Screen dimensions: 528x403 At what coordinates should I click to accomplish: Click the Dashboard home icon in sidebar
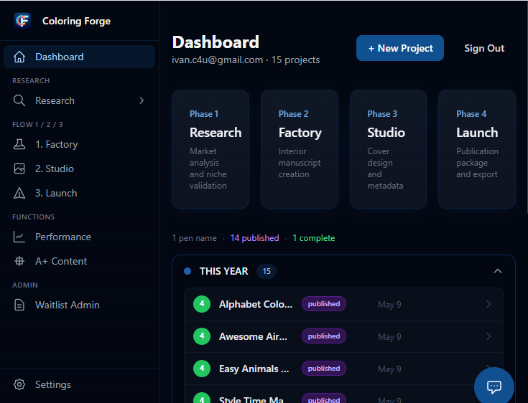pos(19,57)
